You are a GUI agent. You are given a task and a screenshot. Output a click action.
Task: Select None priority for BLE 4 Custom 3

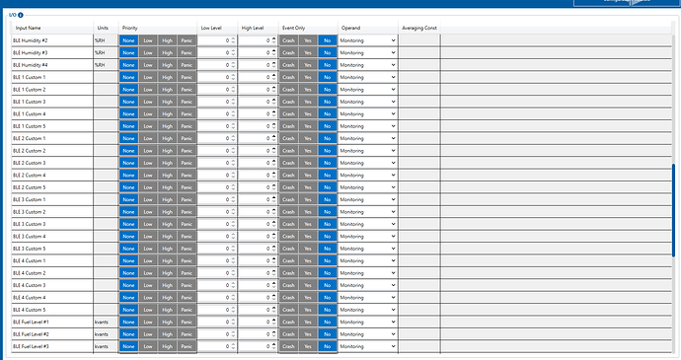[128, 285]
